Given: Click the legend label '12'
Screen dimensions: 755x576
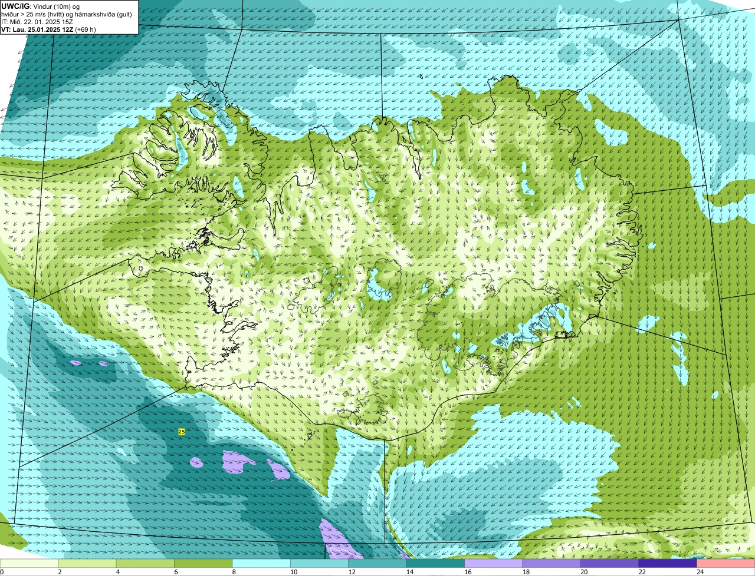Looking at the screenshot, I should pos(352,572).
